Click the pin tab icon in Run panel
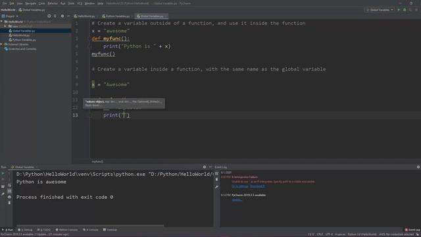The image size is (421, 237). coord(3,194)
